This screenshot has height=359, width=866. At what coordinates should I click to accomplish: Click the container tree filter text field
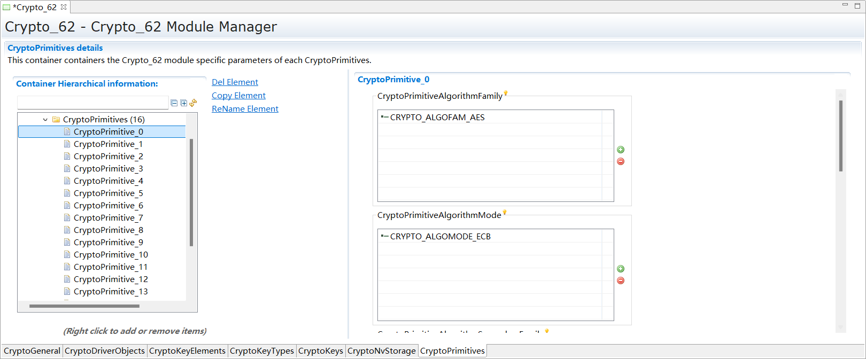93,103
